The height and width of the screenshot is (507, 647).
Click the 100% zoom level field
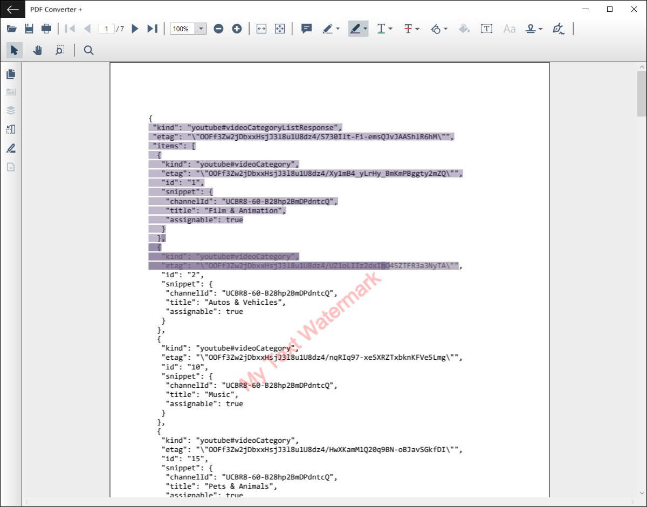tap(182, 29)
